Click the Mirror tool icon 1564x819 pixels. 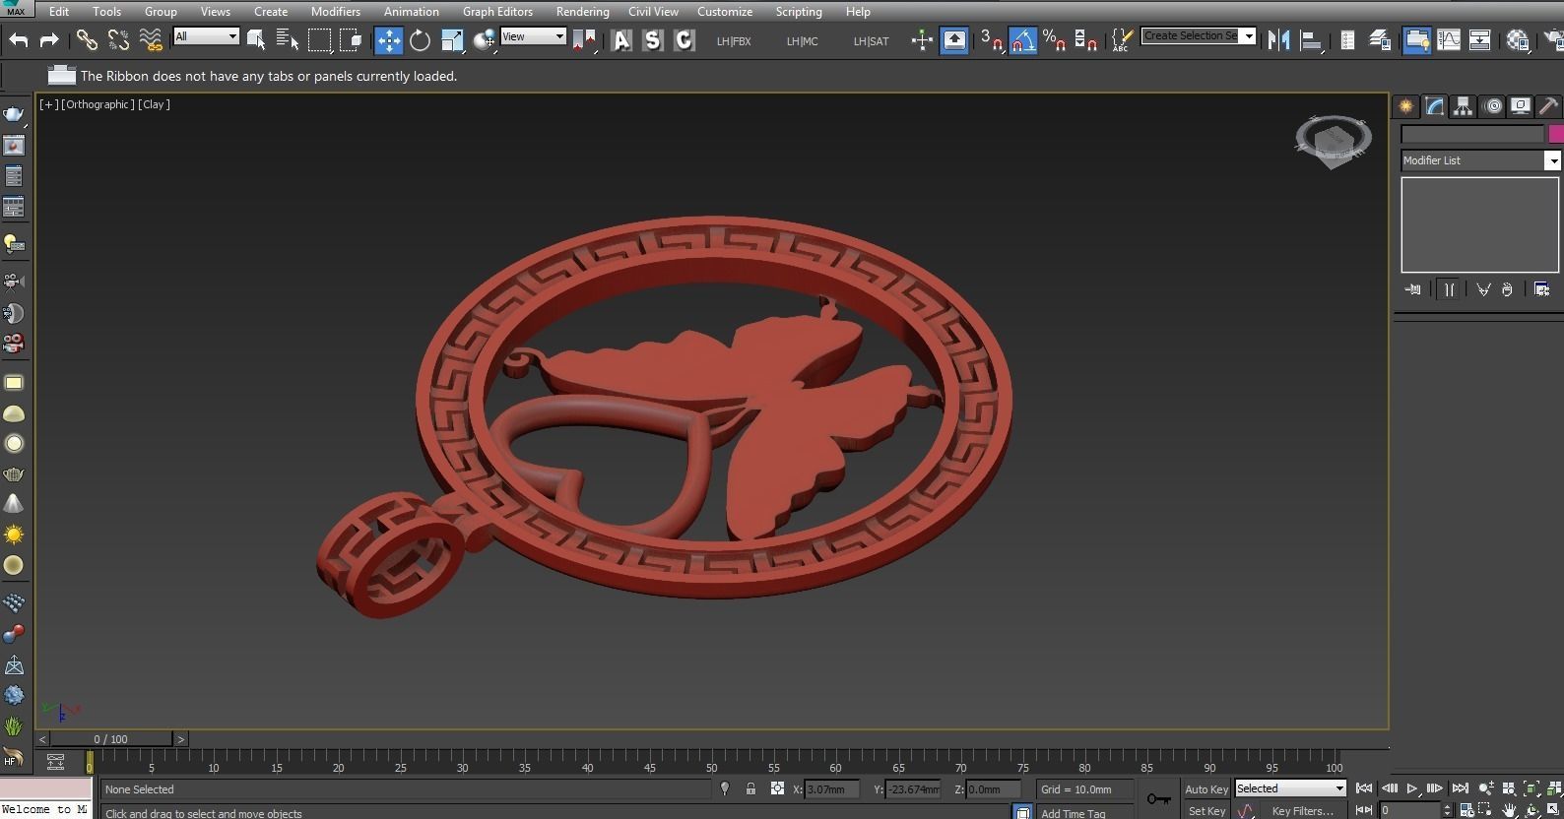pyautogui.click(x=1279, y=40)
